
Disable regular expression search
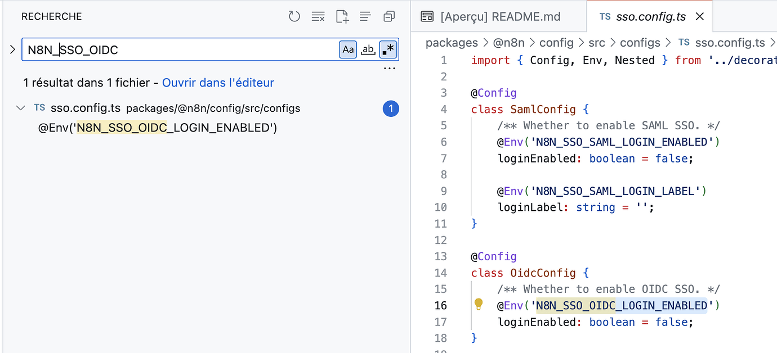(x=388, y=49)
